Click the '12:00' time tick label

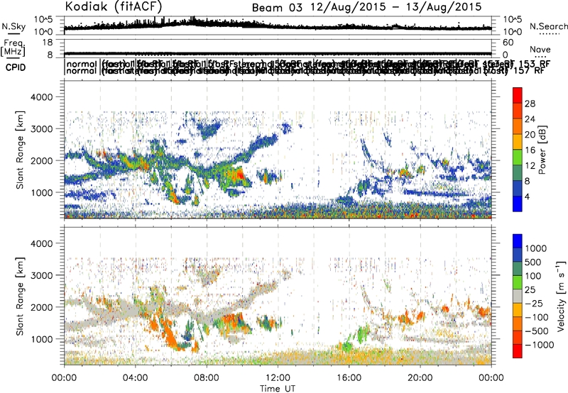(278, 378)
